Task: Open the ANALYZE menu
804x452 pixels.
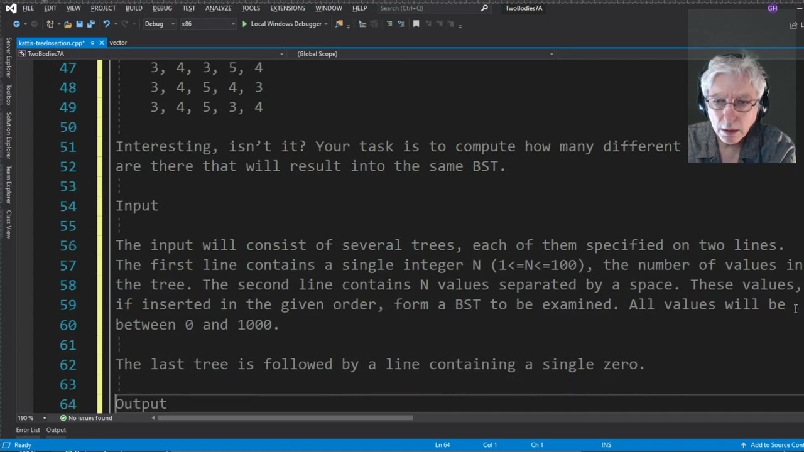Action: pyautogui.click(x=219, y=8)
